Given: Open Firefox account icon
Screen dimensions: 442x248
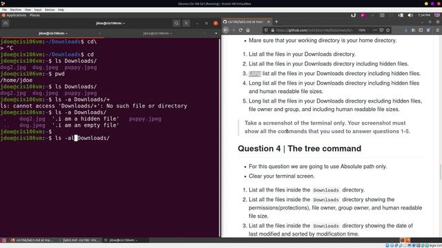Looking at the screenshot, I should point(428,30).
